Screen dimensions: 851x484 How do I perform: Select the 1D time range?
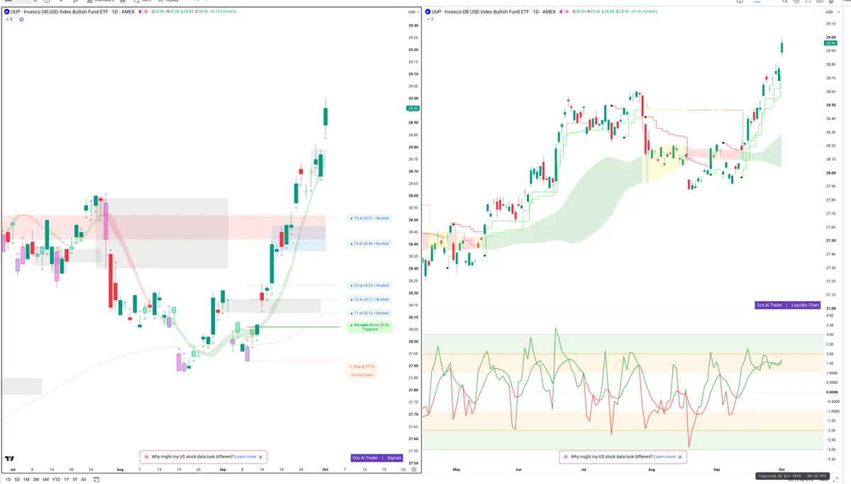click(9, 480)
